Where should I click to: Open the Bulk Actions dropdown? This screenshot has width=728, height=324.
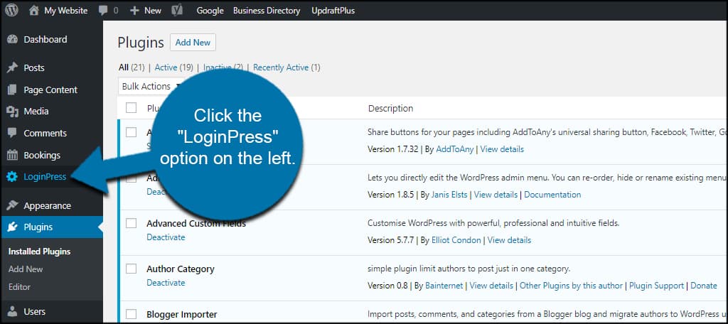(x=149, y=87)
